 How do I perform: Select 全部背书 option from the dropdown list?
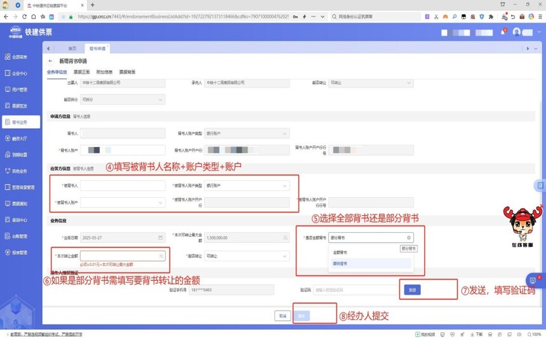pos(340,252)
